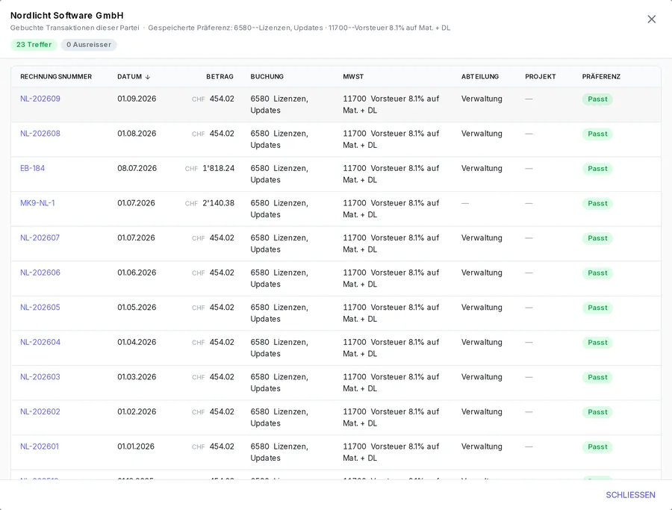Open invoice NL-202602

(40, 411)
